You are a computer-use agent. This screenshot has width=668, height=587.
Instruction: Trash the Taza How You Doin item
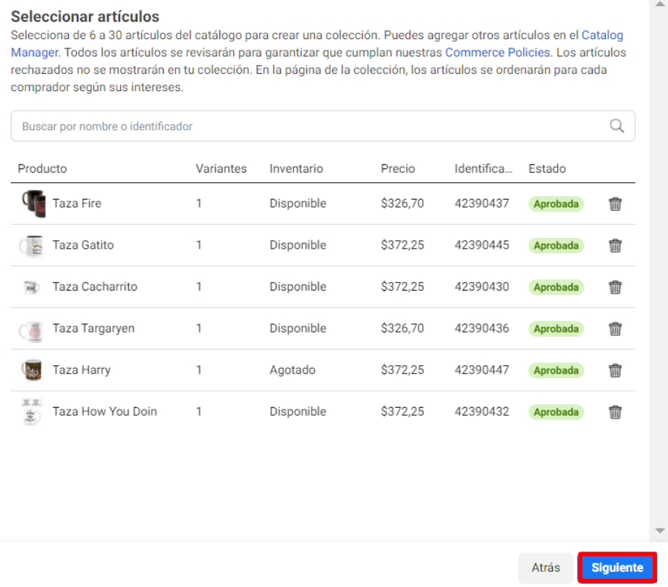coord(614,412)
